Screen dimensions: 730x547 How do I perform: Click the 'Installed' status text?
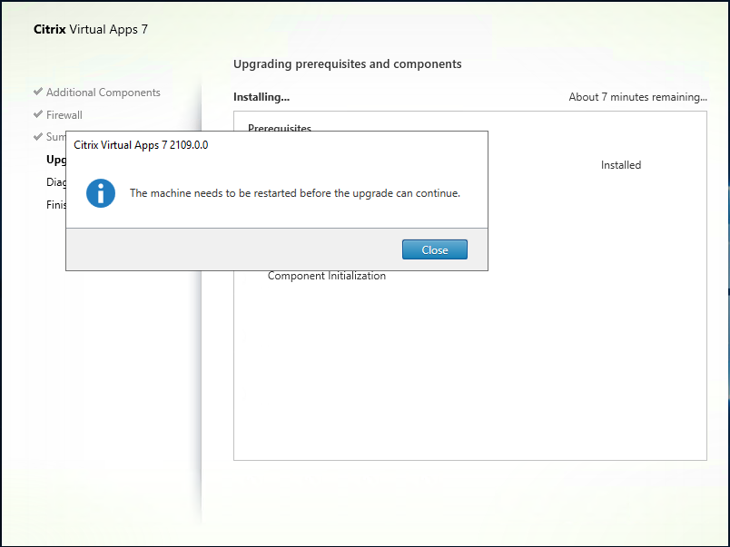621,165
